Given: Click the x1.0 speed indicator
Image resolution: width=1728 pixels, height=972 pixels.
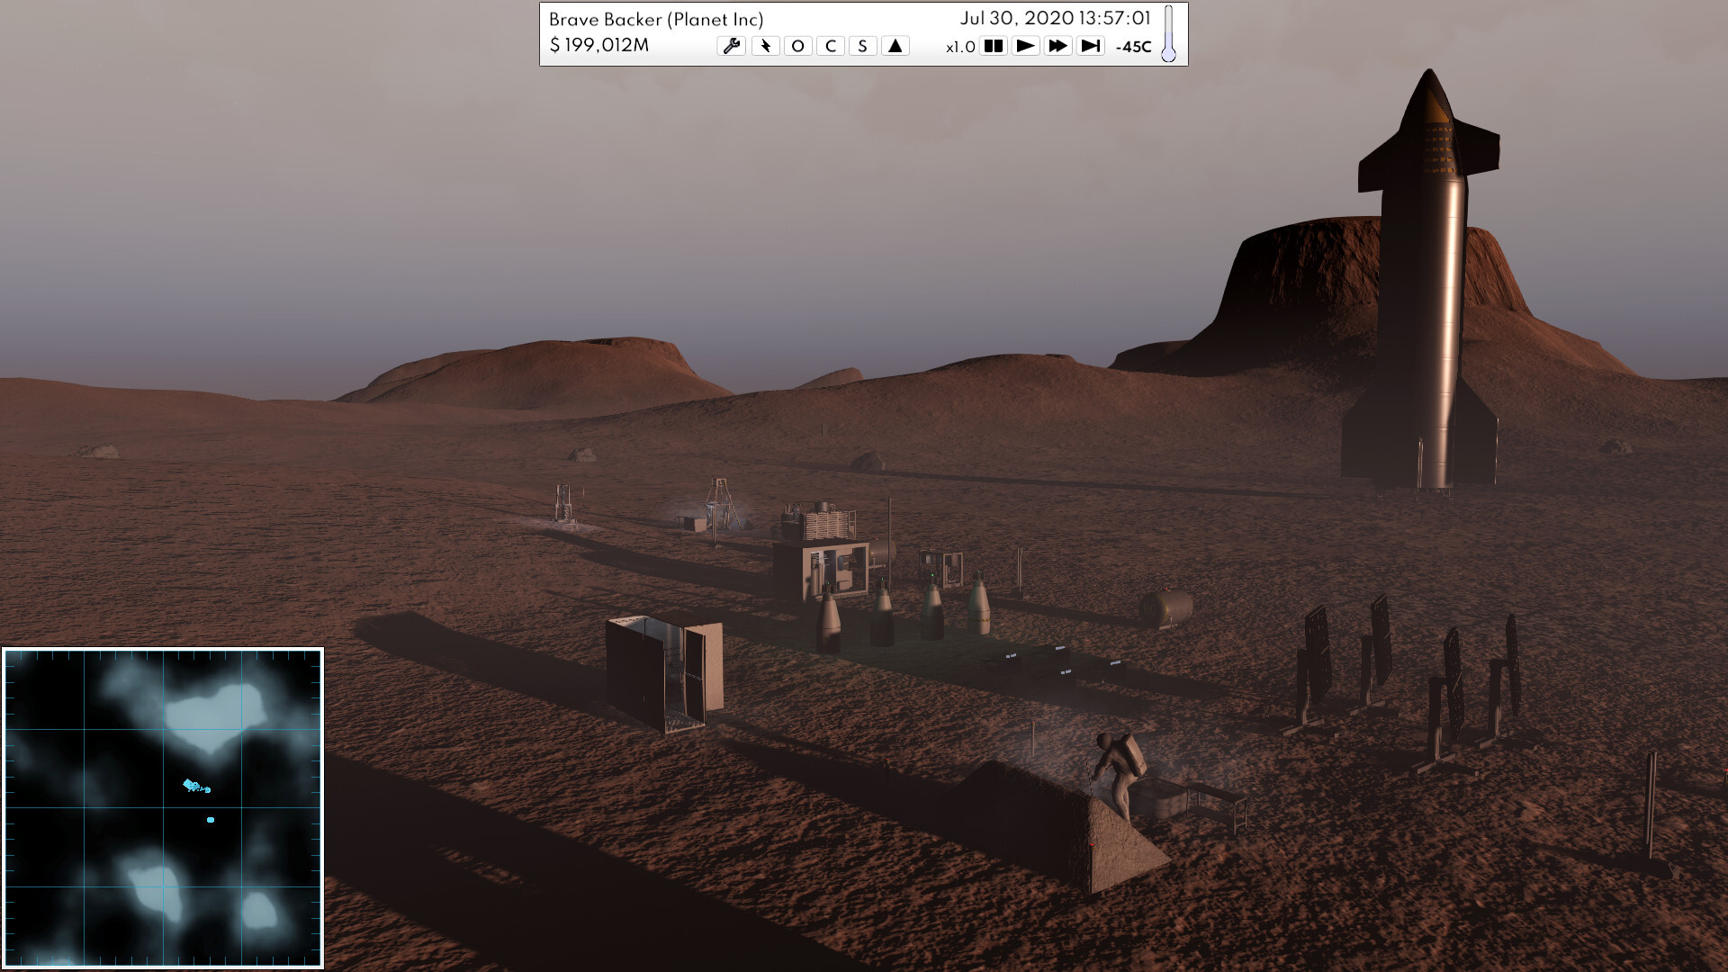Looking at the screenshot, I should point(960,47).
